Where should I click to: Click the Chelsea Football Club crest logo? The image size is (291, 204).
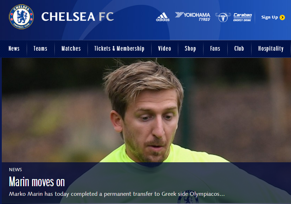pyautogui.click(x=21, y=17)
